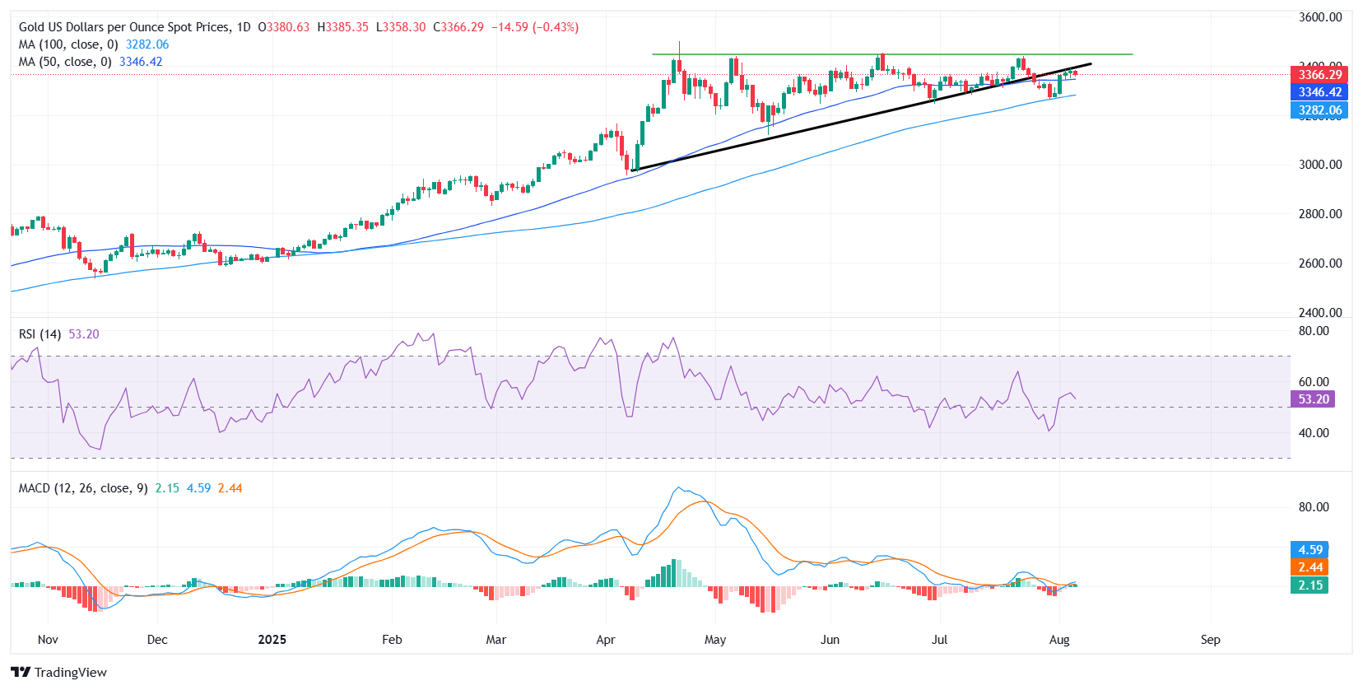Click the Sep label on time axis
The image size is (1363, 690).
pyautogui.click(x=1210, y=640)
